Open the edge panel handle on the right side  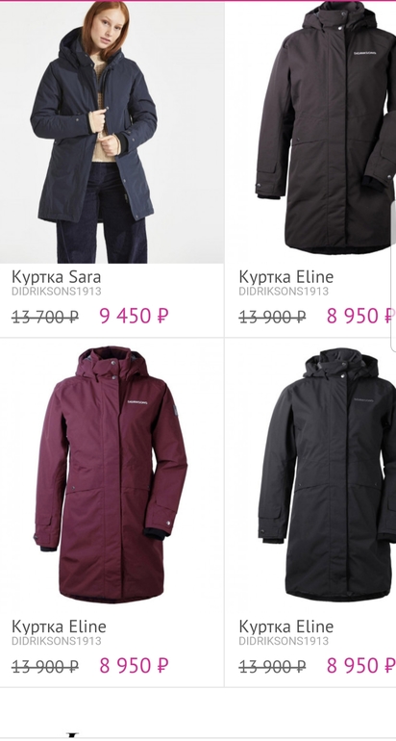point(393,276)
